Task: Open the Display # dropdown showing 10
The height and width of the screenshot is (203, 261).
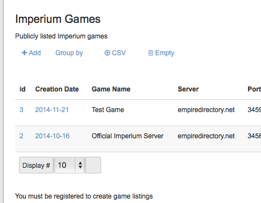Action: [69, 165]
